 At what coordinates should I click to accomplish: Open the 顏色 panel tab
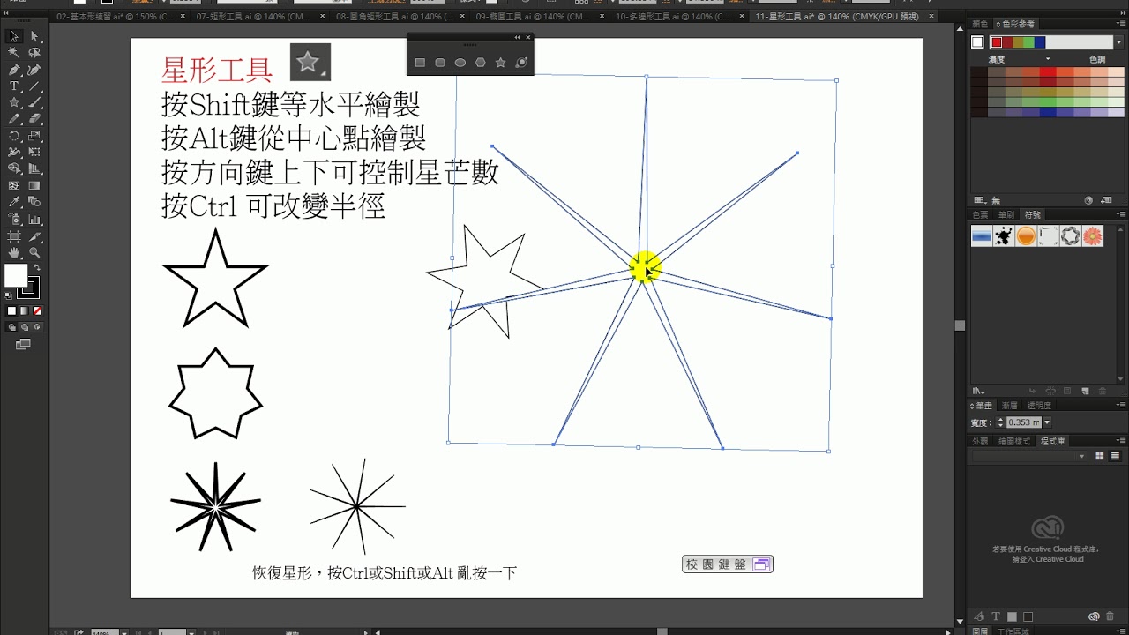[x=979, y=24]
